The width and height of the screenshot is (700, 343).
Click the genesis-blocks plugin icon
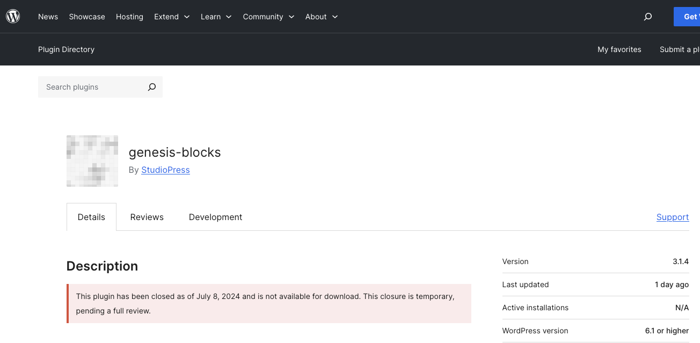tap(92, 161)
